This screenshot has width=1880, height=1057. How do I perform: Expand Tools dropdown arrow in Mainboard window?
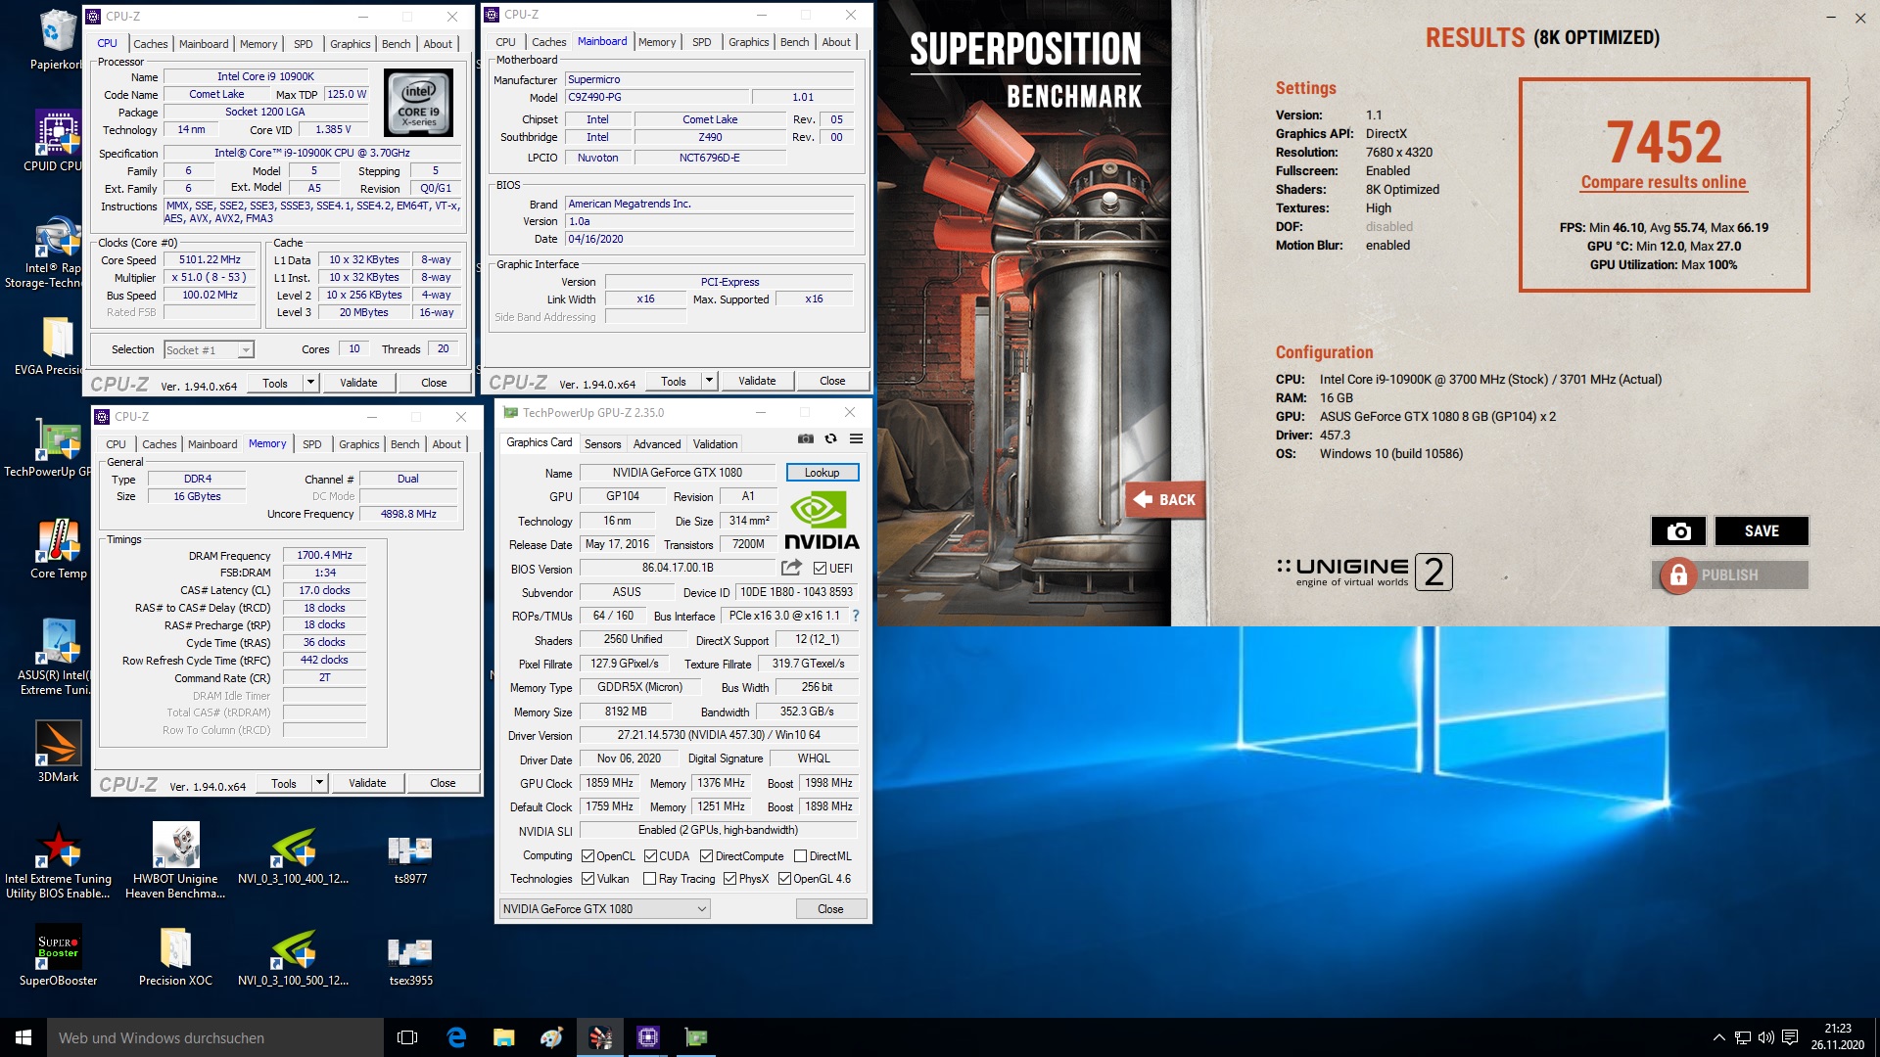click(x=710, y=381)
